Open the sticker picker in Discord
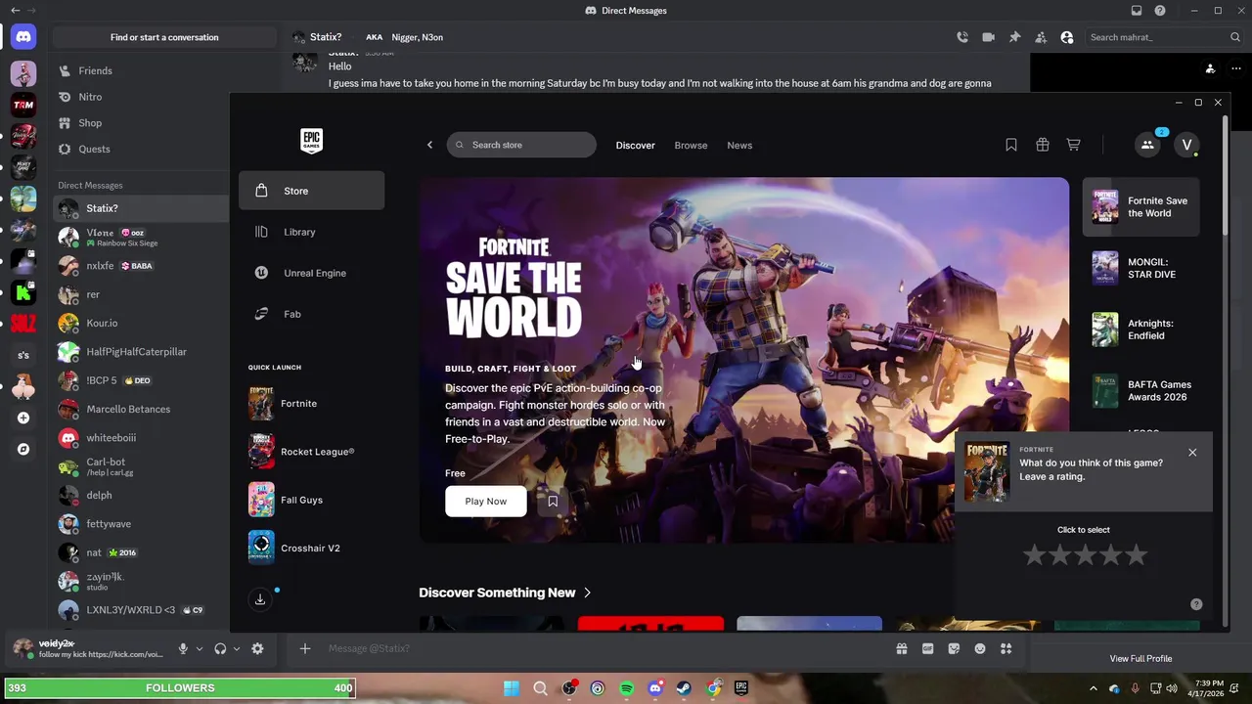Image resolution: width=1252 pixels, height=704 pixels. [x=954, y=648]
